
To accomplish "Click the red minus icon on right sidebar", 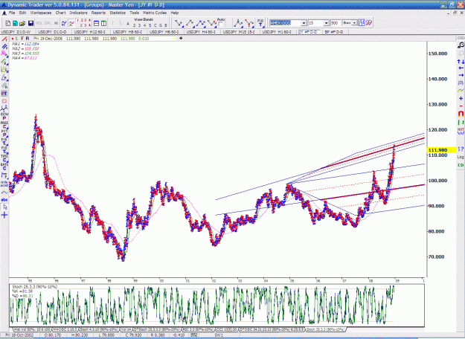I will (x=461, y=106).
